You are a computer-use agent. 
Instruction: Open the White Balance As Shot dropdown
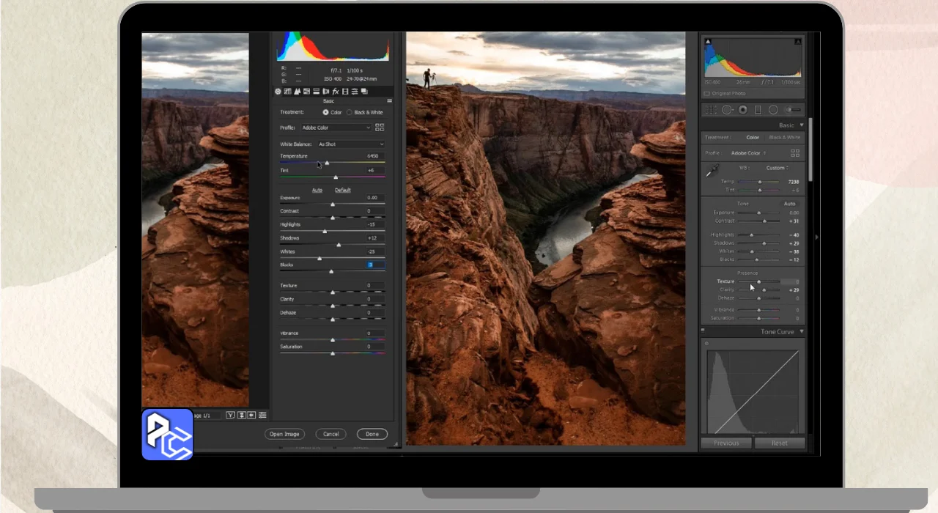click(x=350, y=144)
